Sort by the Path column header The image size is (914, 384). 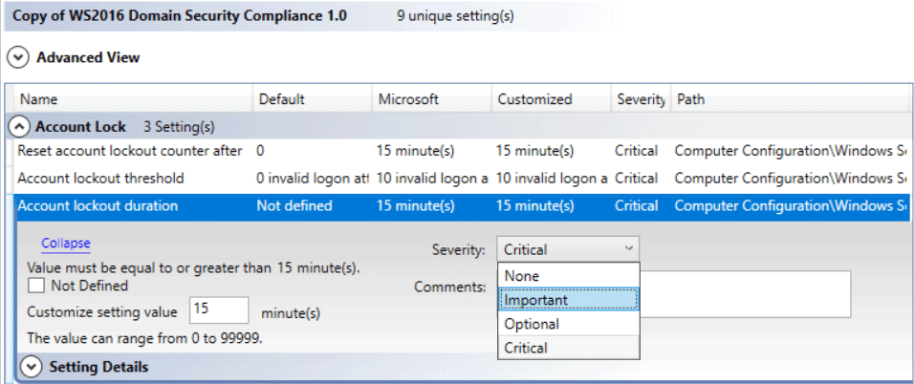[x=790, y=99]
